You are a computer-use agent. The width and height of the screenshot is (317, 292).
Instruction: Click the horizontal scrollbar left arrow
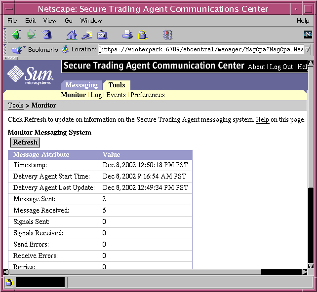6,272
